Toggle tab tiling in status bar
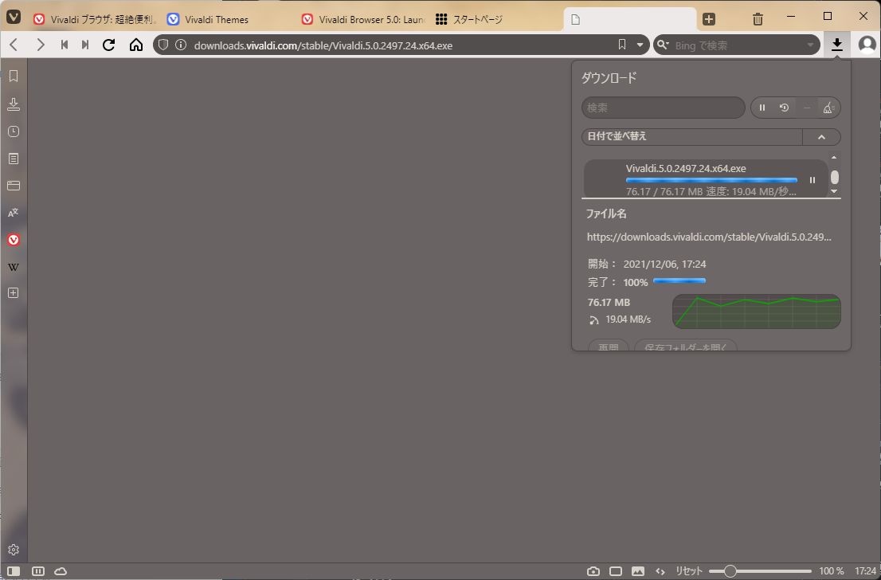Viewport: 881px width, 580px height. (x=37, y=571)
